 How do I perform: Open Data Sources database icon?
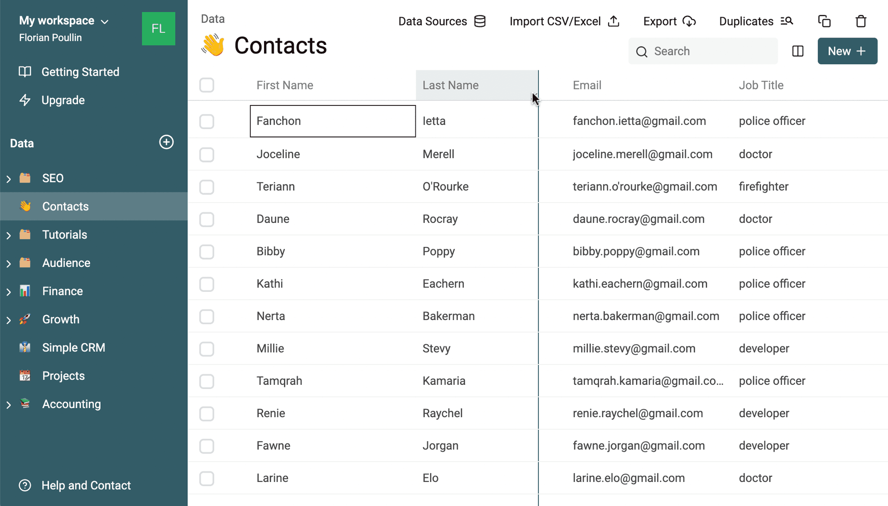pyautogui.click(x=480, y=21)
